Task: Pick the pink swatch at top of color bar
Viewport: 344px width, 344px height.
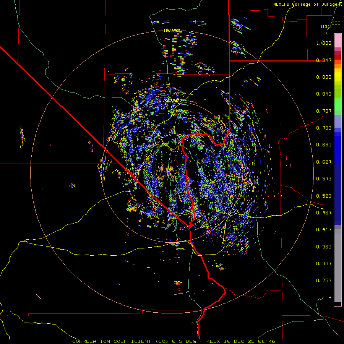Action: point(338,41)
